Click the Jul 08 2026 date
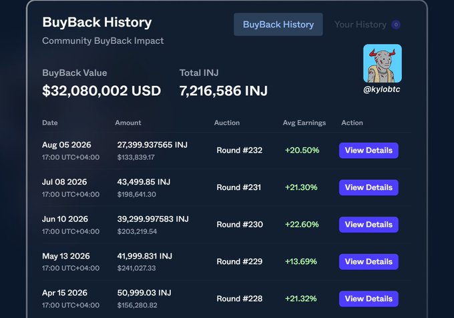 point(65,182)
